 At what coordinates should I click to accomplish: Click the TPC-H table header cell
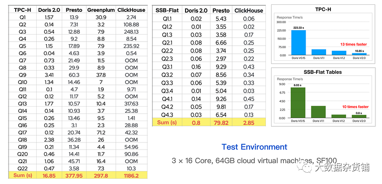tap(22, 10)
